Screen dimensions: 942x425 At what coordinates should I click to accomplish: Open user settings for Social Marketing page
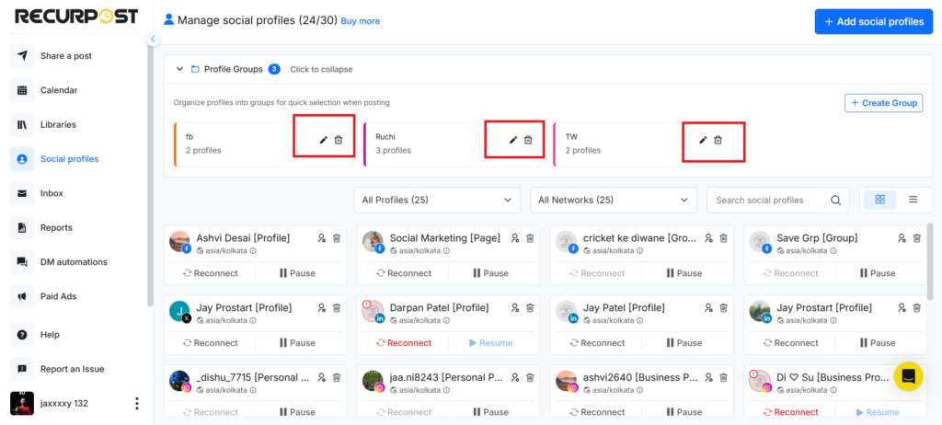point(515,238)
